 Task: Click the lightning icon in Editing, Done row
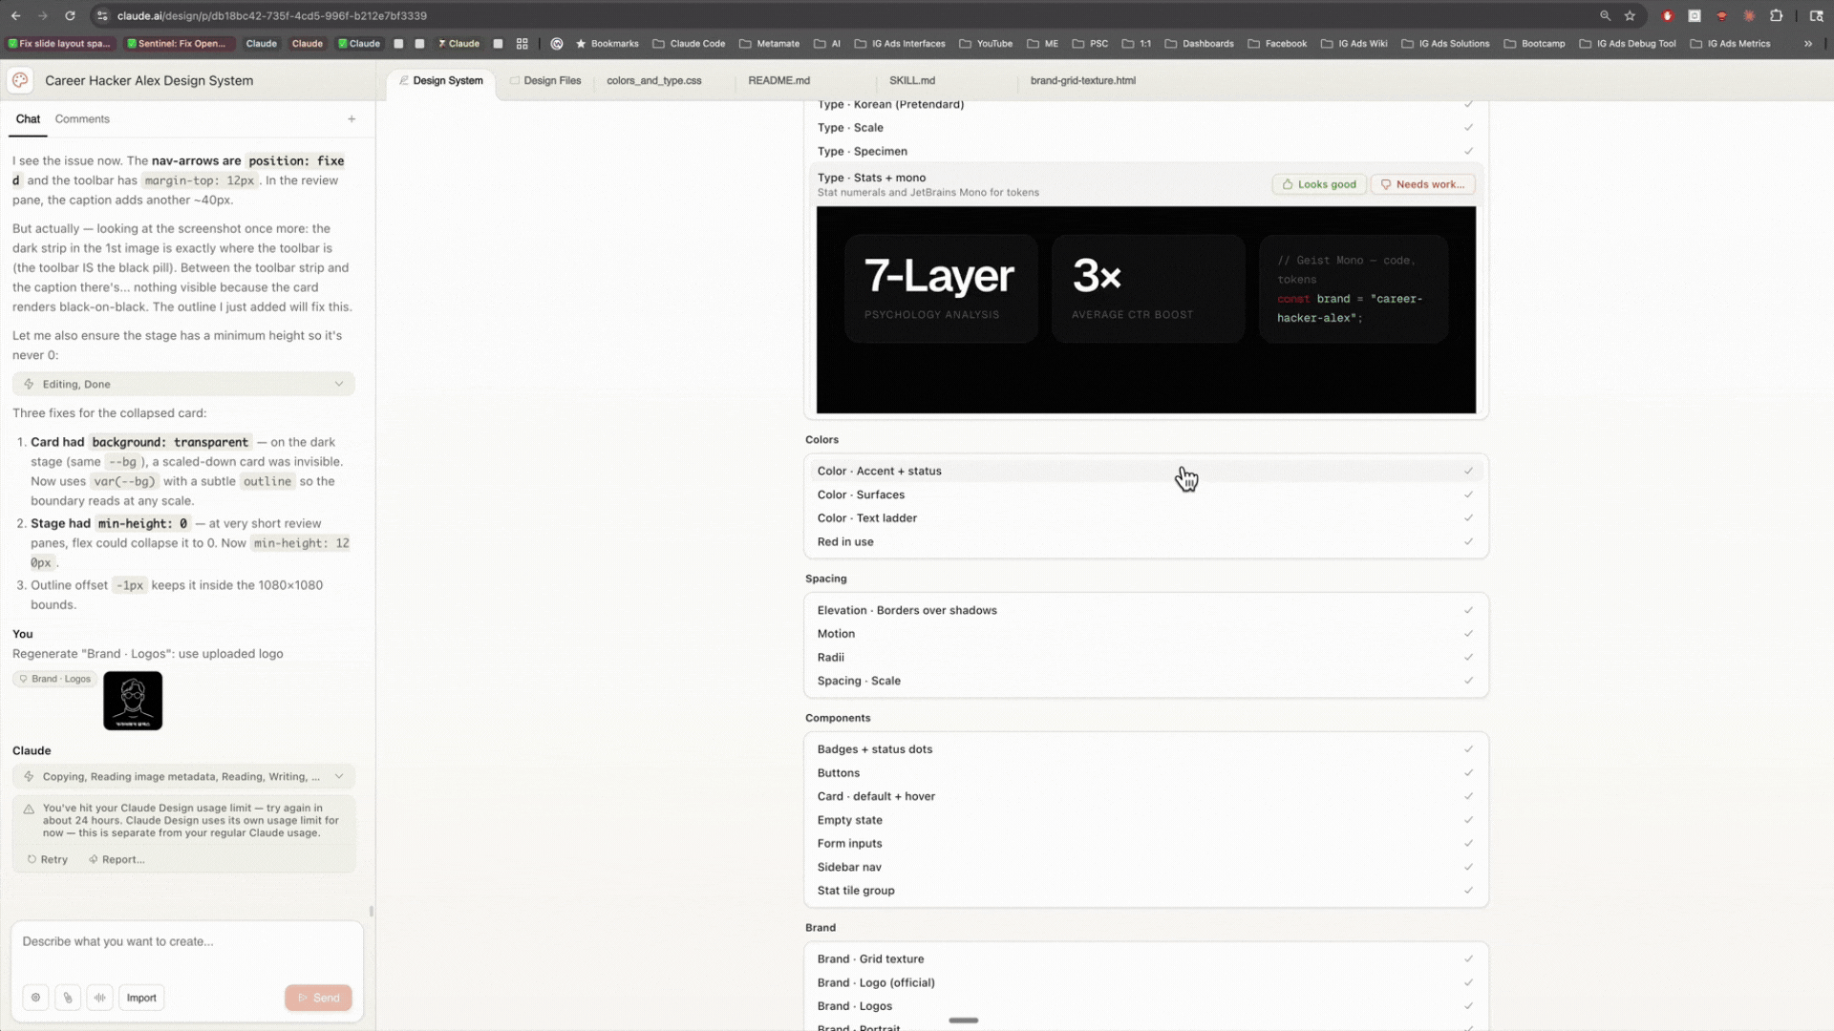point(29,384)
